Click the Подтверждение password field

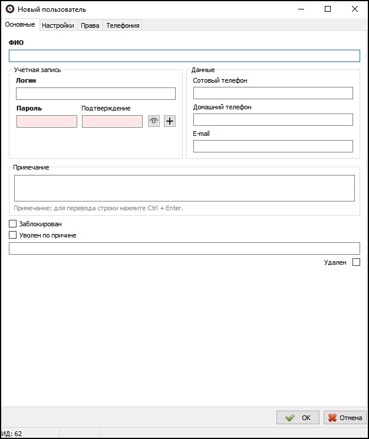tap(112, 121)
